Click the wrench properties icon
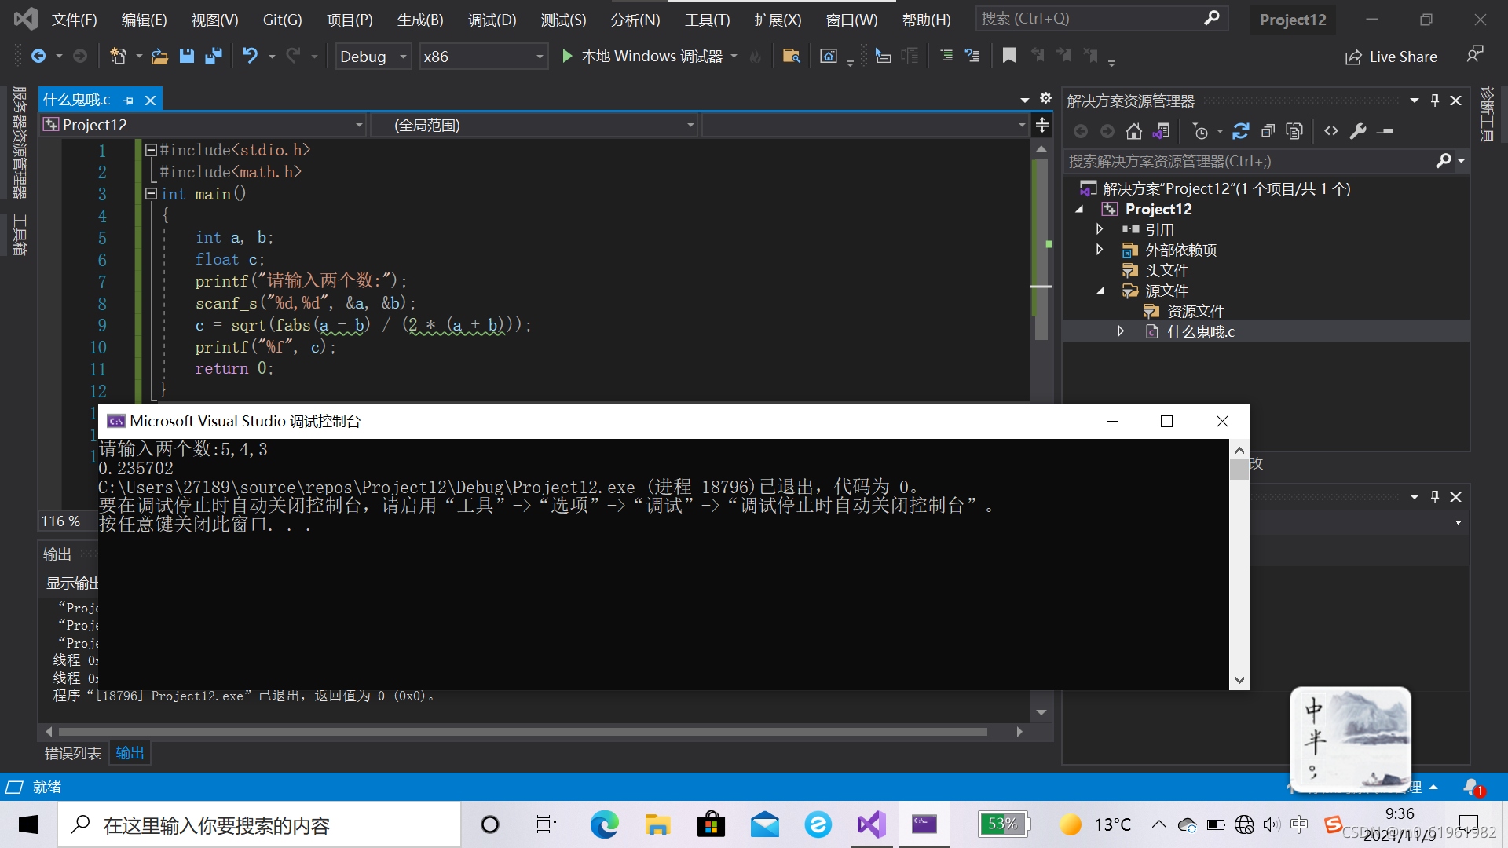This screenshot has height=848, width=1508. click(1358, 131)
